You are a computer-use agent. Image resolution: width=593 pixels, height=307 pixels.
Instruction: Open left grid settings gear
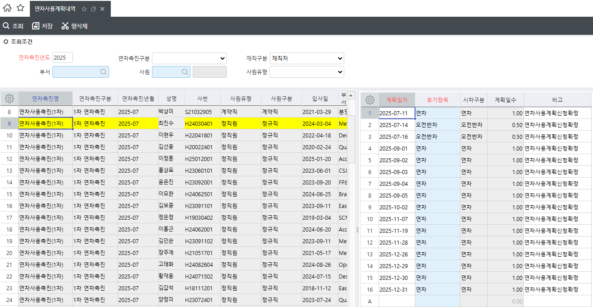(9, 99)
